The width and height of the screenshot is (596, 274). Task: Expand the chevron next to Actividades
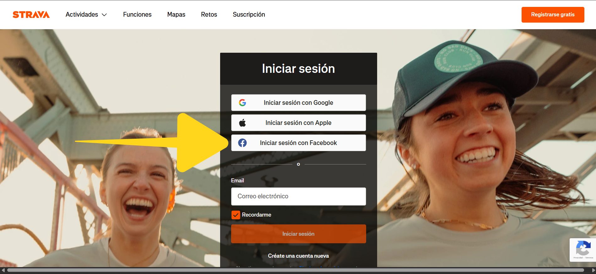[x=105, y=15]
